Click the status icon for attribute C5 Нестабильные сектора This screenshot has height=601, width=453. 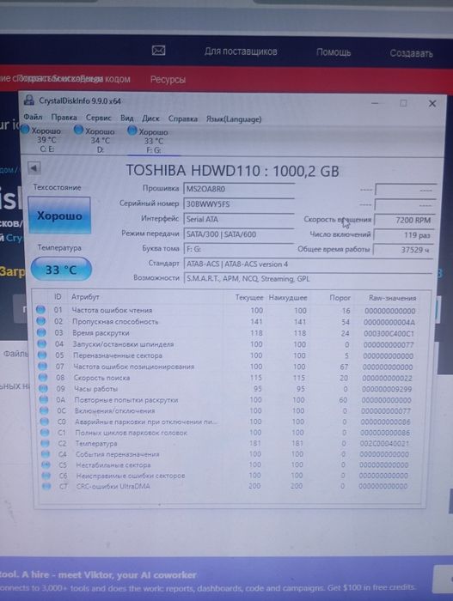pyautogui.click(x=46, y=465)
